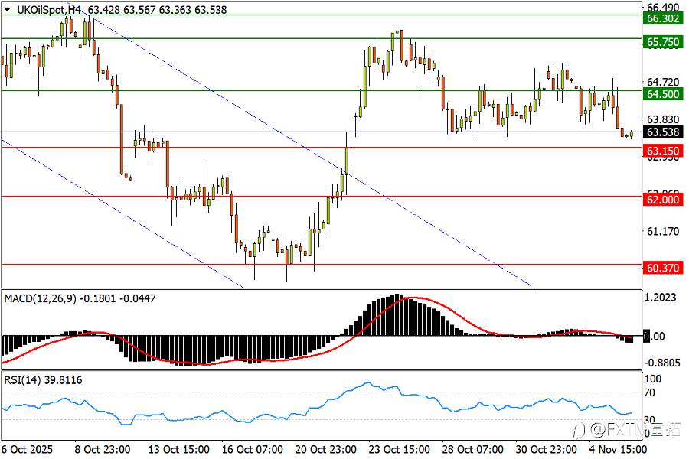Select the MACD zero level label 0.00

655,337
